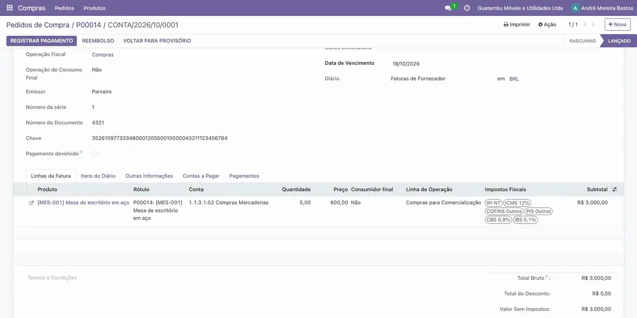The width and height of the screenshot is (637, 318).
Task: Open the company switcher Guatambu Móveis
Action: click(520, 8)
